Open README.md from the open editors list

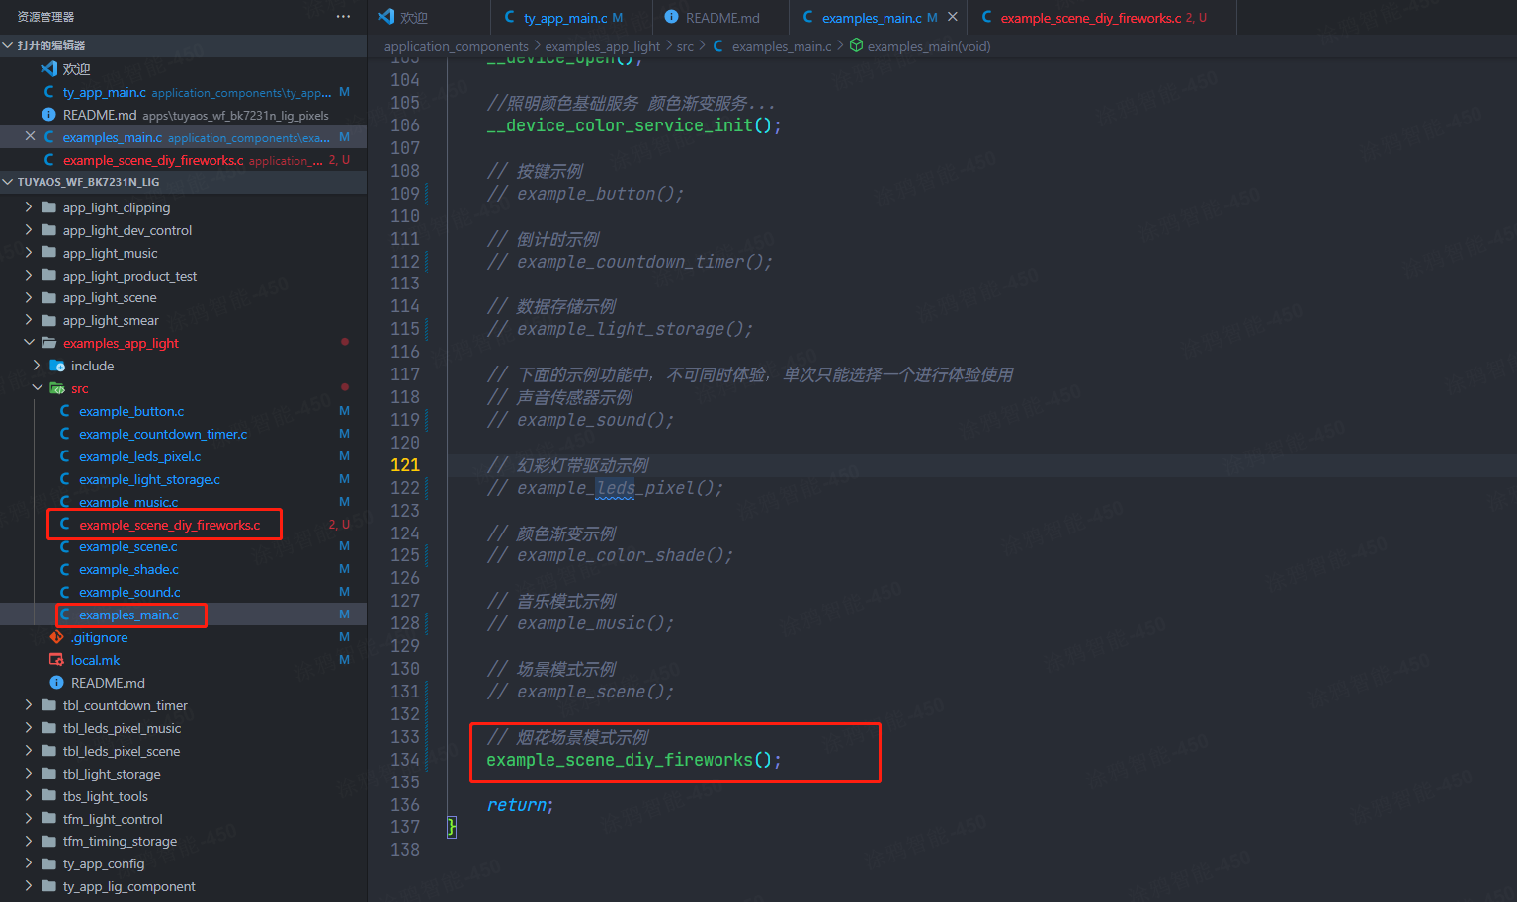(100, 115)
